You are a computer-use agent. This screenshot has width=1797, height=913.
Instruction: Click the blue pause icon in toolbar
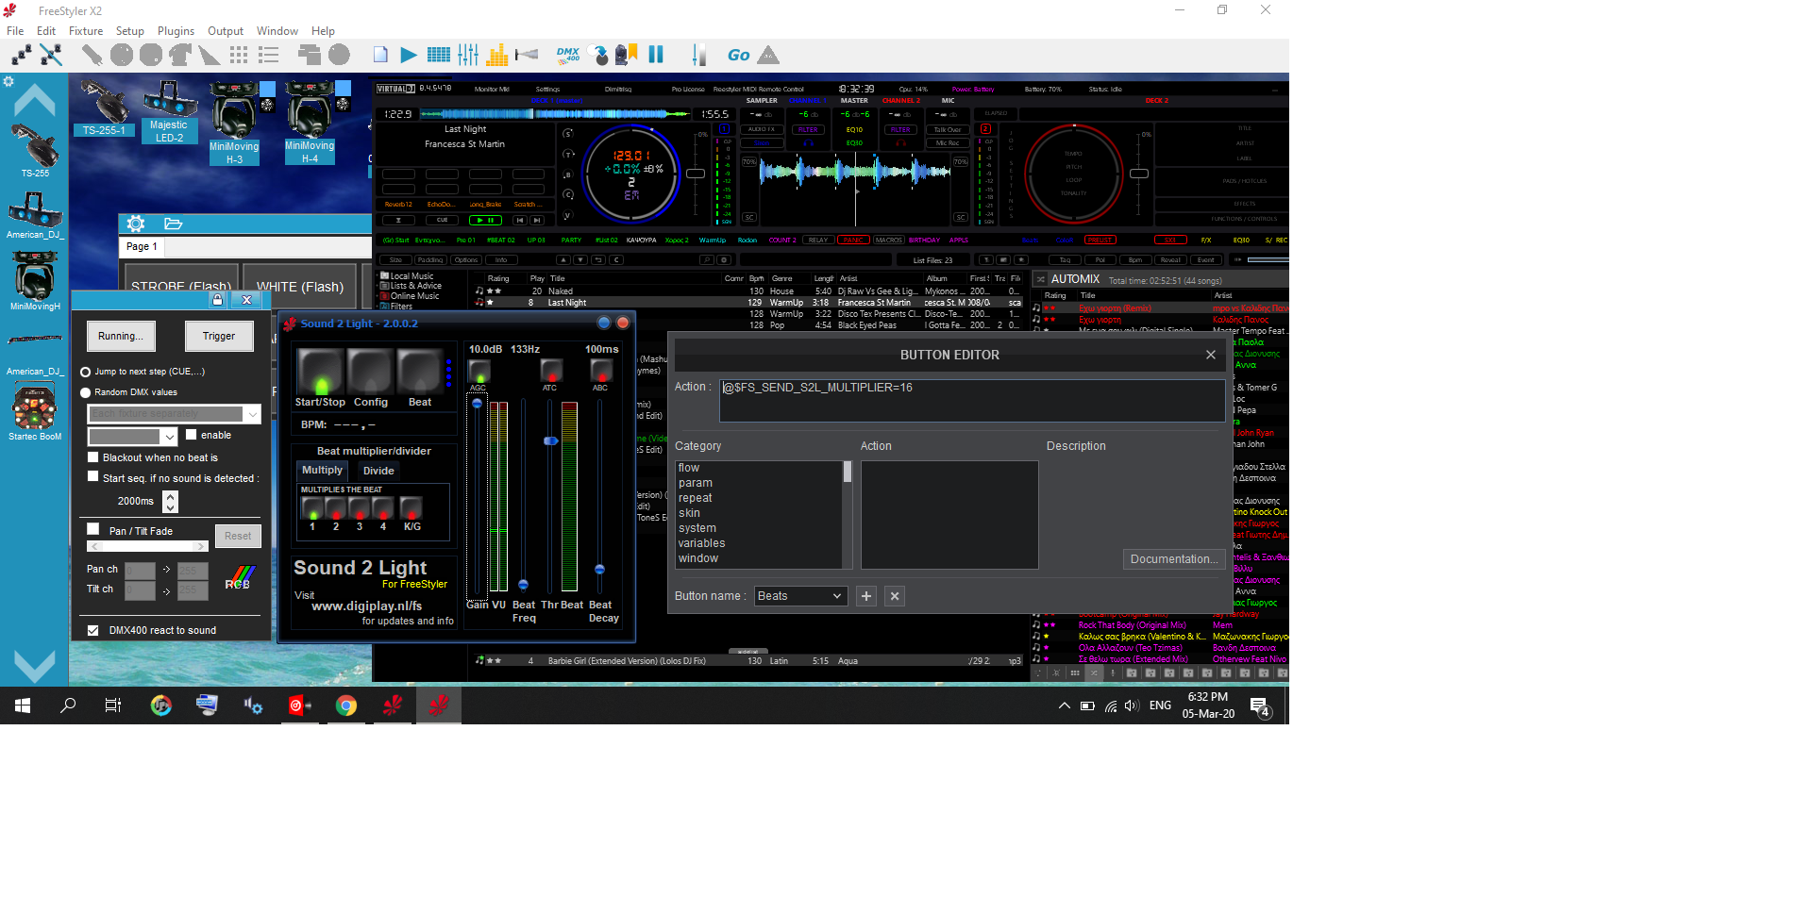tap(656, 55)
